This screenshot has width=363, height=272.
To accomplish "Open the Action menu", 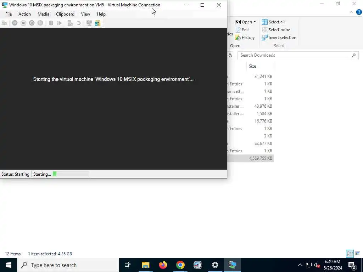I will point(24,14).
